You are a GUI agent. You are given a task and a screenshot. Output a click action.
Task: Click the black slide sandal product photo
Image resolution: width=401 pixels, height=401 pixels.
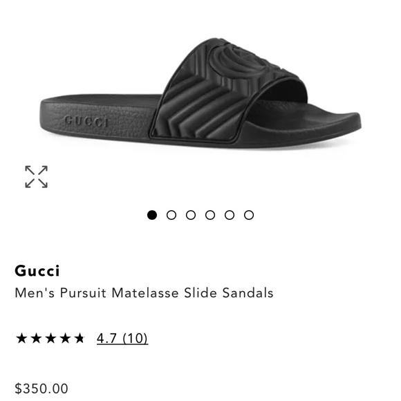click(200, 93)
